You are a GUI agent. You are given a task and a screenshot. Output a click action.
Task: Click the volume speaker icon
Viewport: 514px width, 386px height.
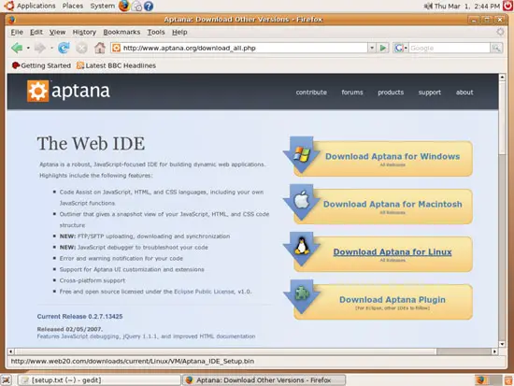click(x=428, y=6)
